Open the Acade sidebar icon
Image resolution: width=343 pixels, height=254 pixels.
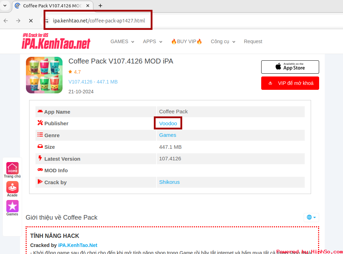tap(12, 187)
